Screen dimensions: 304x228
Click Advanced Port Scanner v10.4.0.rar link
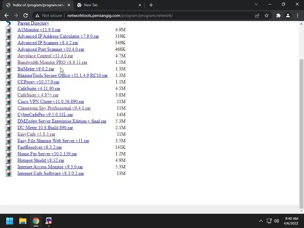[x=51, y=49]
